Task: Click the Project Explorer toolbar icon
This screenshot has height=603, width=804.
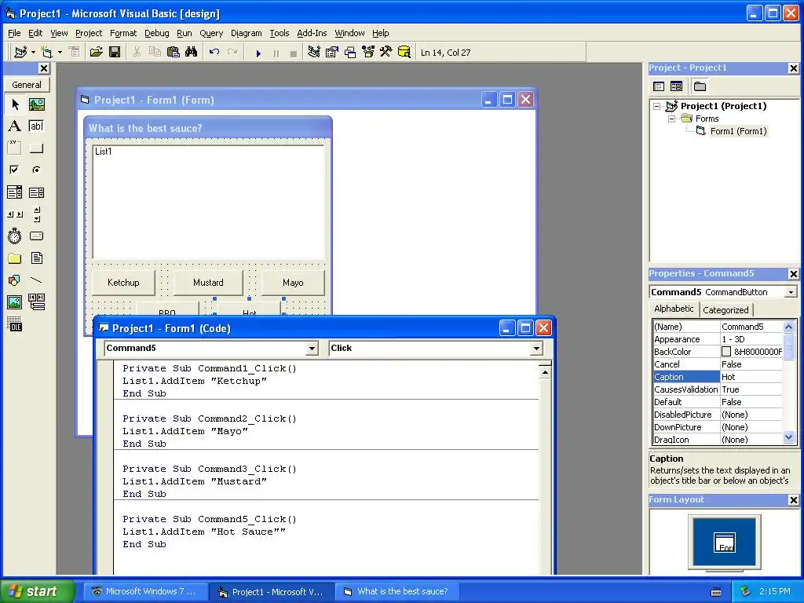Action: 314,53
